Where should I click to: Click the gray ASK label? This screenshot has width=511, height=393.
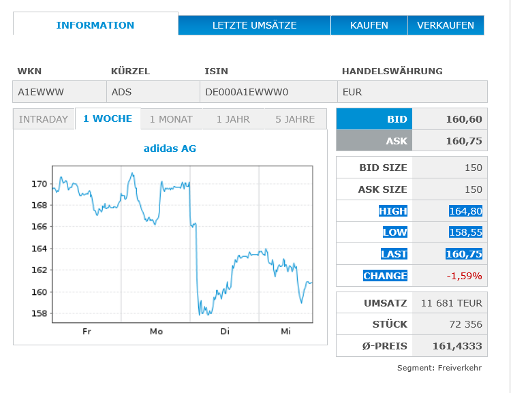[396, 141]
